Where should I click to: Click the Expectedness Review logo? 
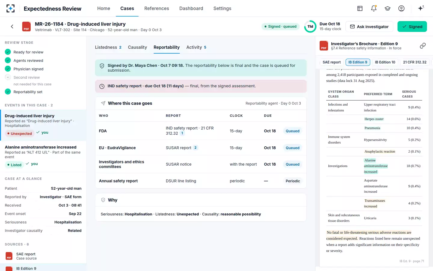(x=11, y=8)
